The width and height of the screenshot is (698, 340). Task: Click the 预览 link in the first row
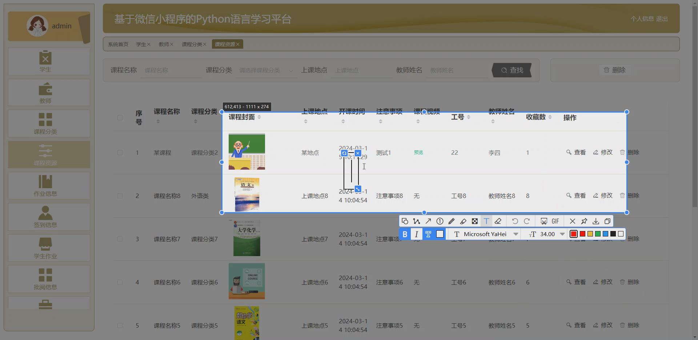(x=418, y=153)
